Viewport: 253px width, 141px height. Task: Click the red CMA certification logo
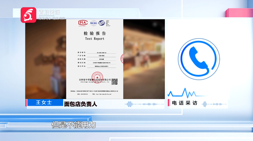(83, 23)
